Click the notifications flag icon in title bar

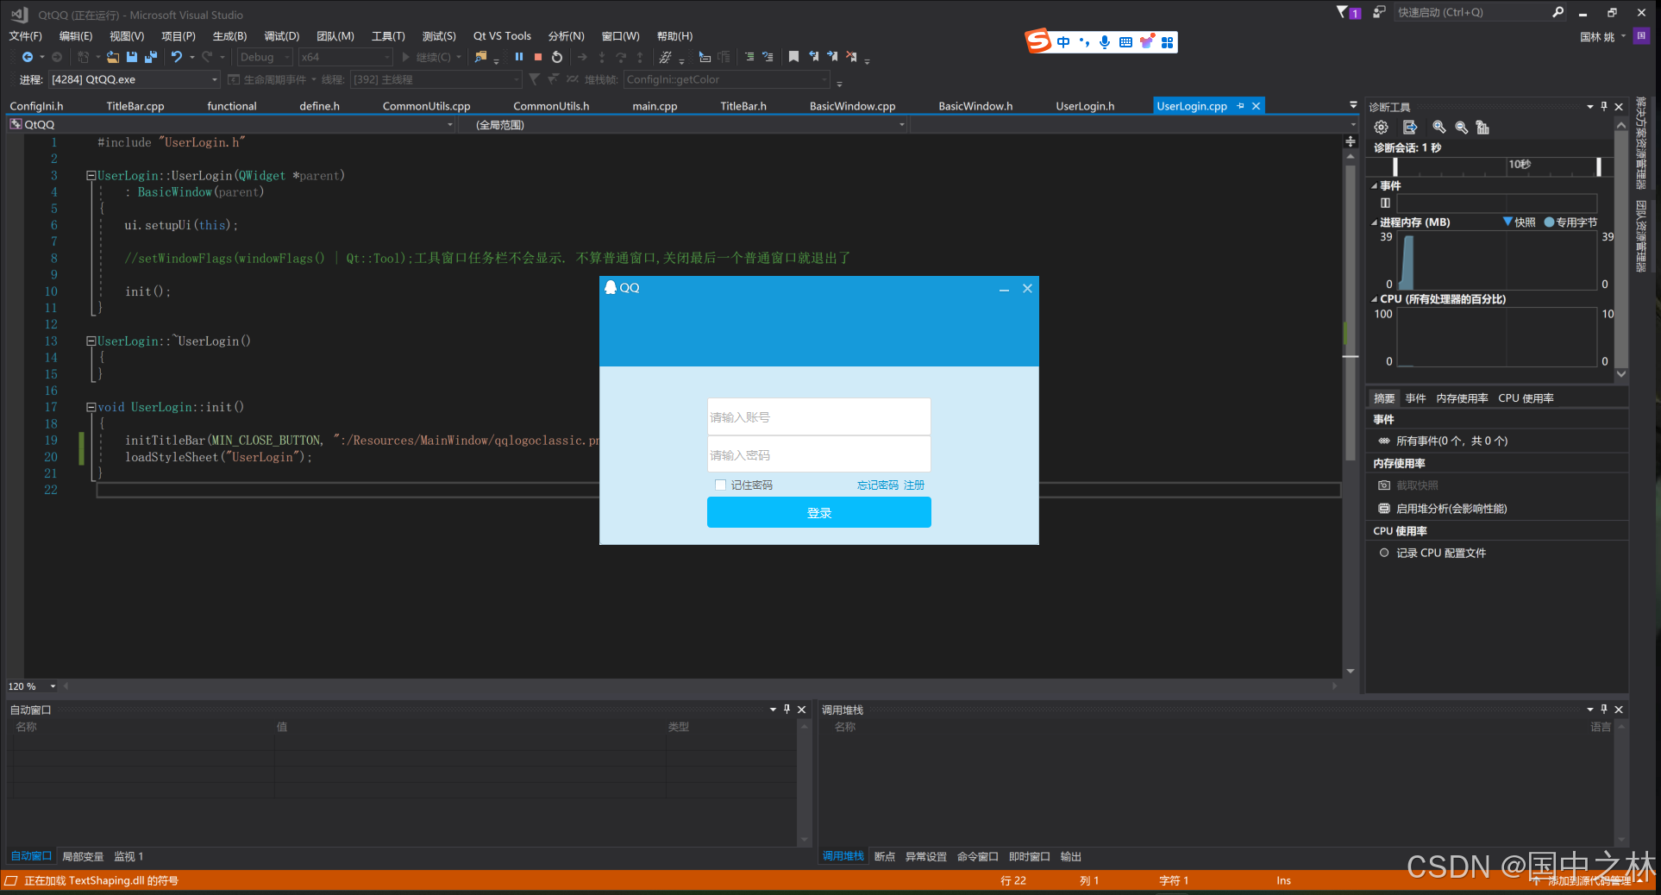point(1343,12)
